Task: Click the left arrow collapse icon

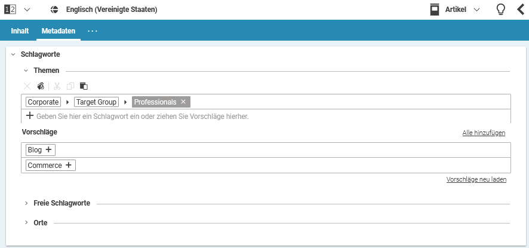Action: pyautogui.click(x=520, y=10)
